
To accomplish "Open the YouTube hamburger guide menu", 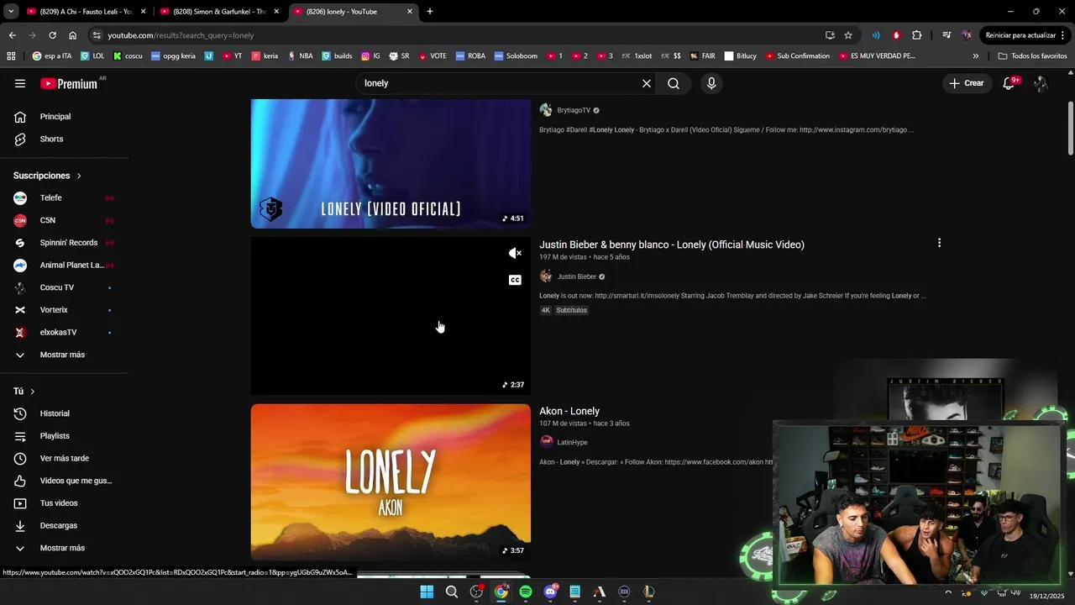I will tap(20, 83).
